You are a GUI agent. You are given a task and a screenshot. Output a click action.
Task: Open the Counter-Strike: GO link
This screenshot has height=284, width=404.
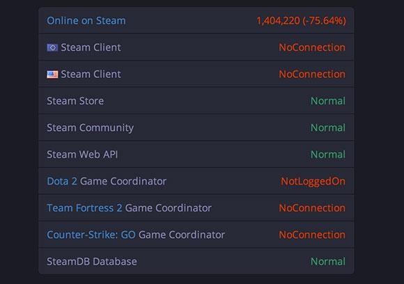91,235
